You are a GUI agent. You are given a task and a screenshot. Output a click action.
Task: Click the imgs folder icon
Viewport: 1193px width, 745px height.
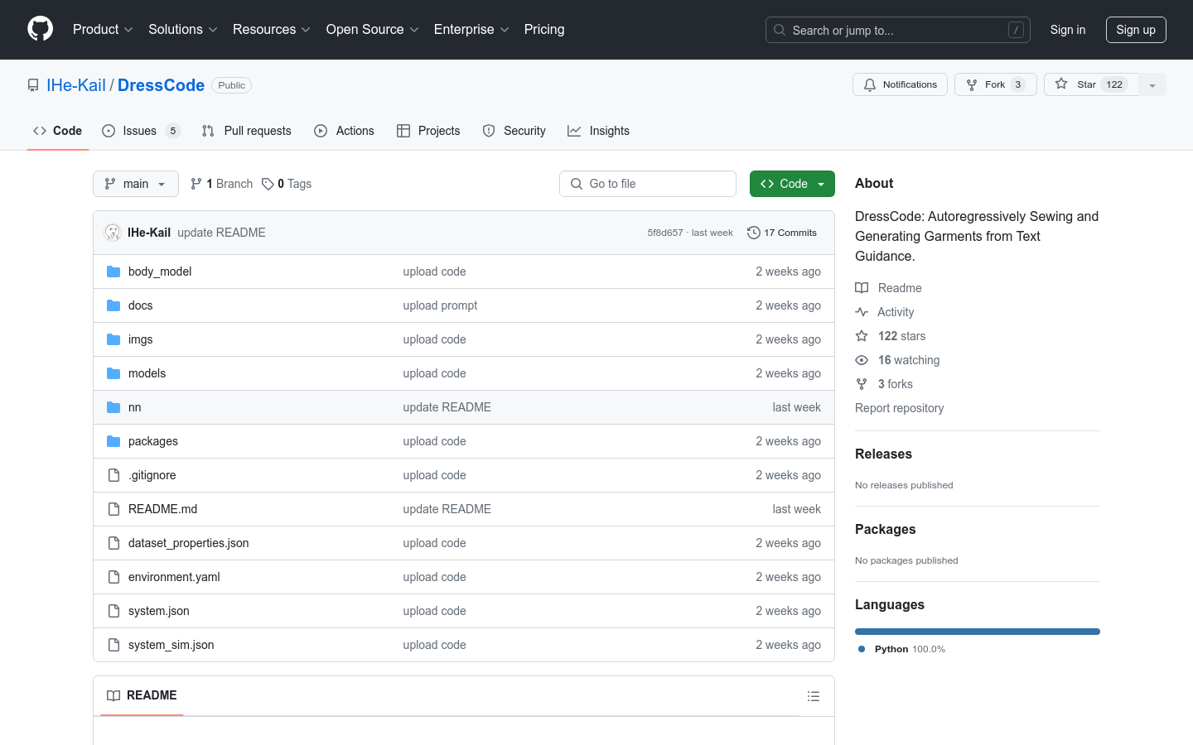coord(114,339)
